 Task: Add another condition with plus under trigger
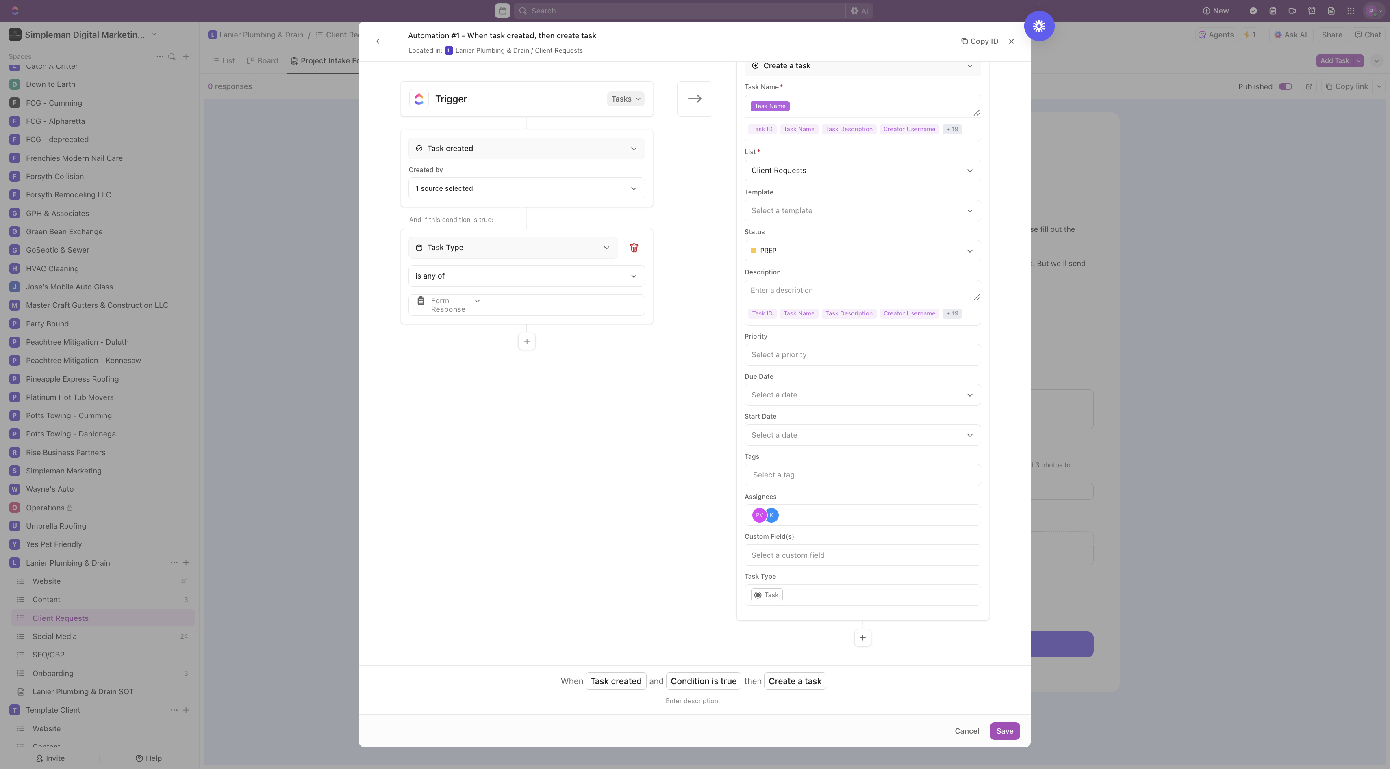tap(527, 341)
